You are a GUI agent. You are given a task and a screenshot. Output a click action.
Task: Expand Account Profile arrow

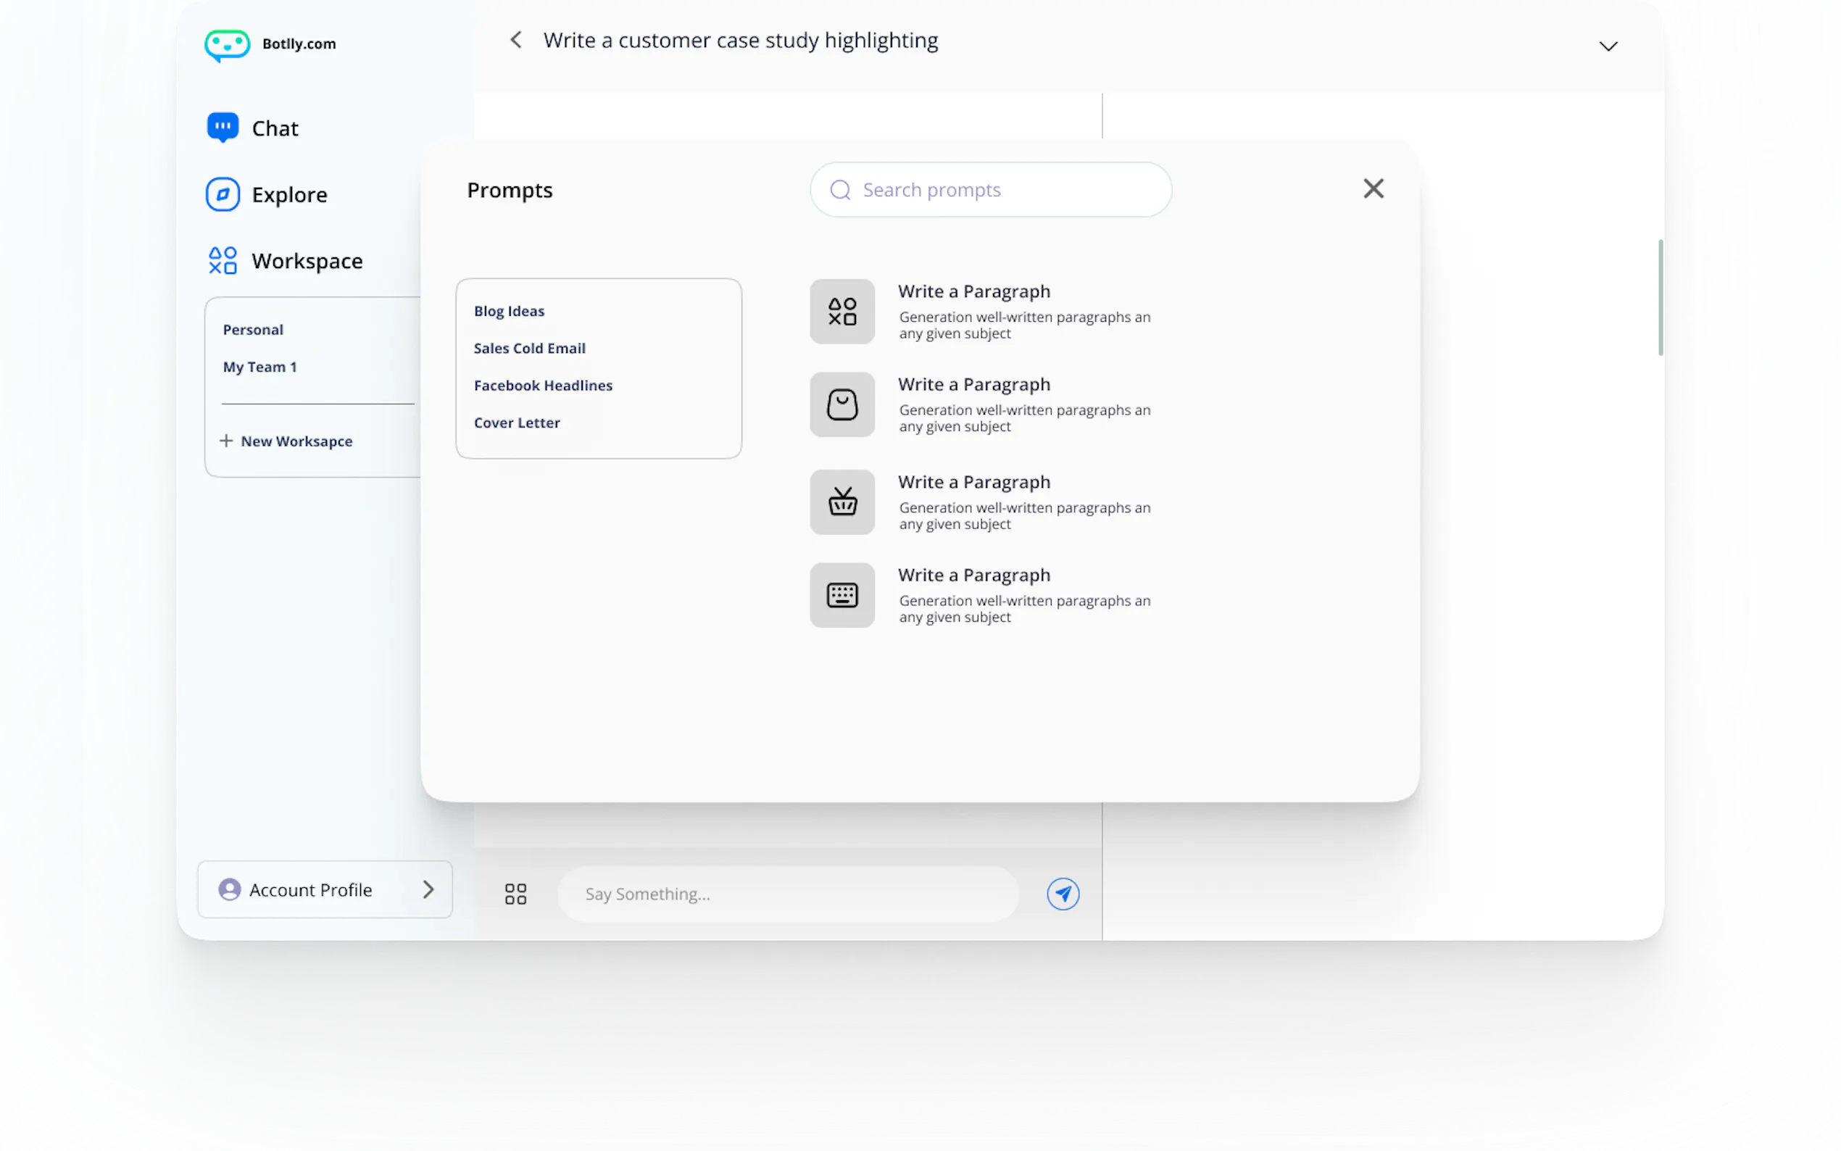coord(428,889)
